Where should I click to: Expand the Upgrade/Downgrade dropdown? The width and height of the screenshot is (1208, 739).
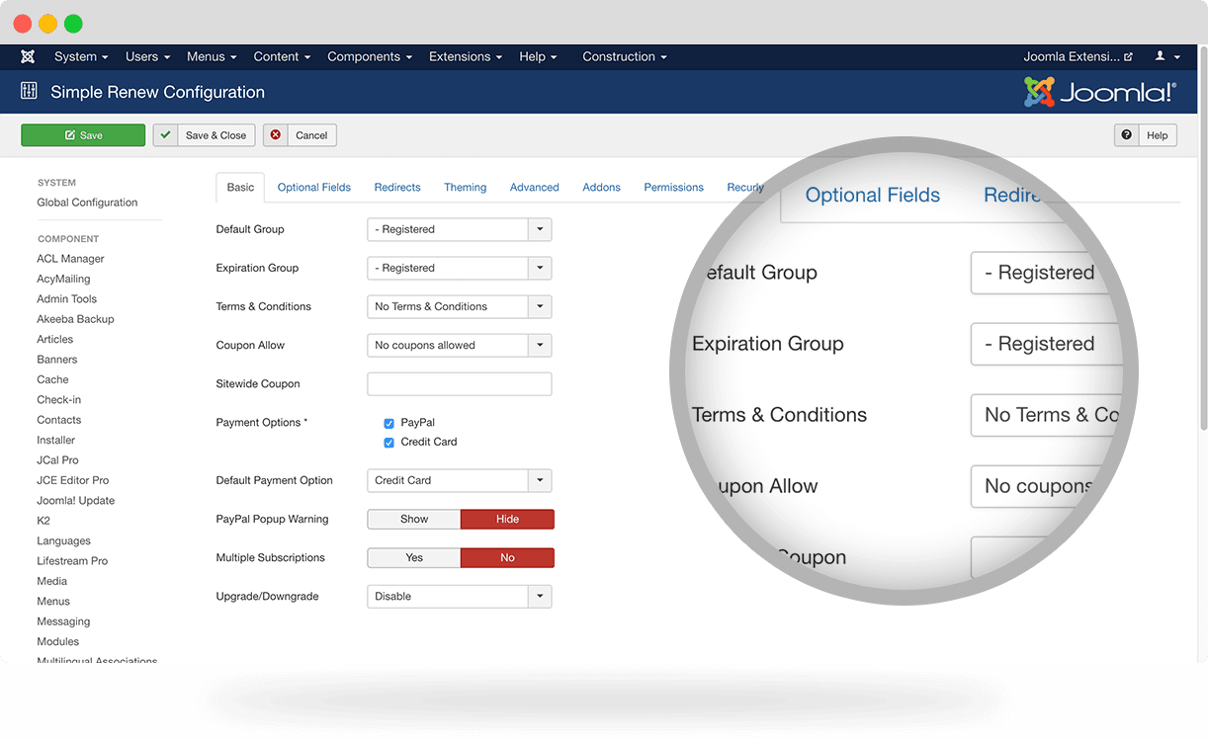[x=540, y=597]
